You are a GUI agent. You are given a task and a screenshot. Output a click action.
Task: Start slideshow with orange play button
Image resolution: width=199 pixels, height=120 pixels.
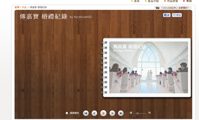[103, 113]
